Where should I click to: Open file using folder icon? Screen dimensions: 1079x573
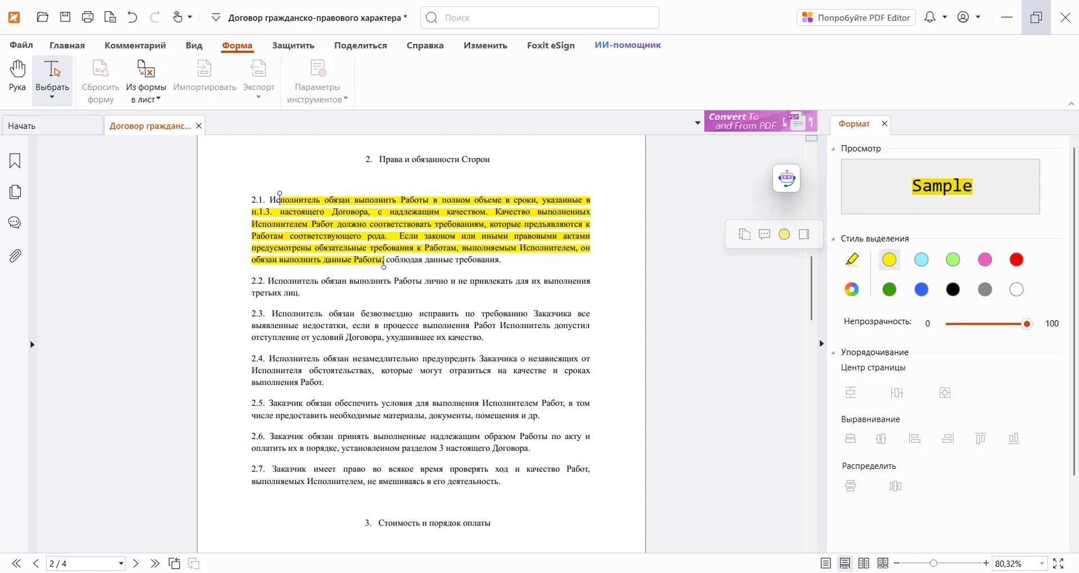click(x=43, y=17)
